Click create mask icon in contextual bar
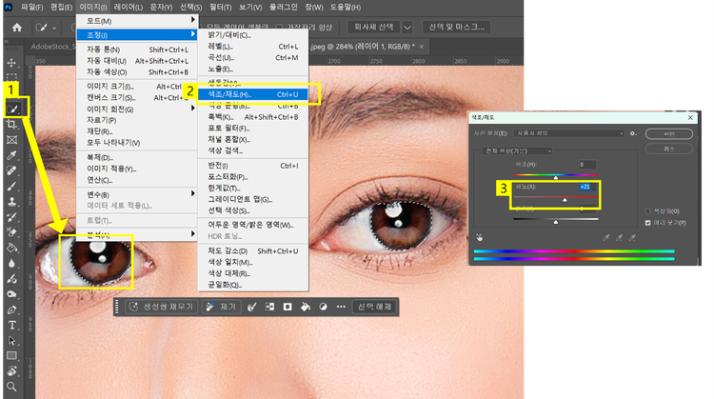 (x=288, y=307)
